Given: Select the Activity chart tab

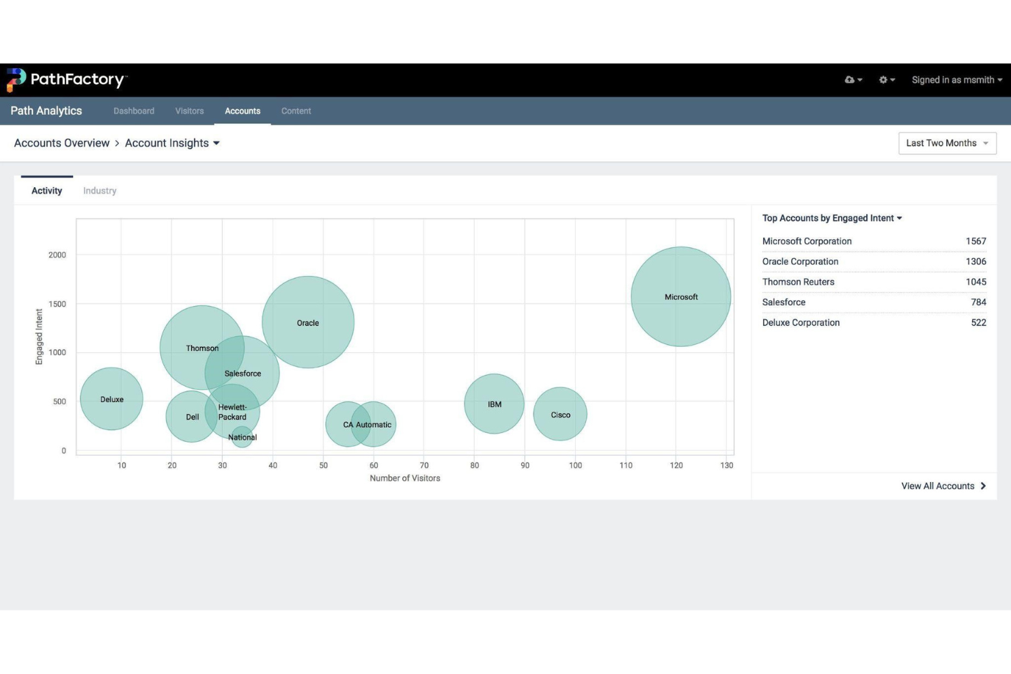Looking at the screenshot, I should [x=46, y=191].
